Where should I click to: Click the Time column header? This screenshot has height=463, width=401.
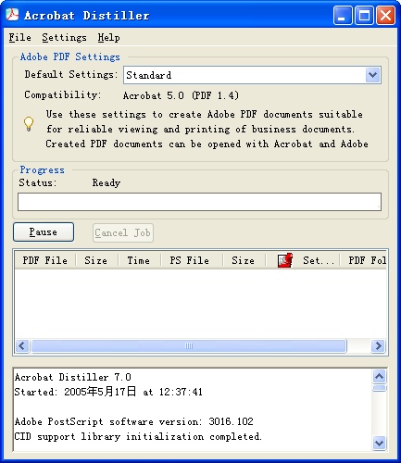pos(139,260)
